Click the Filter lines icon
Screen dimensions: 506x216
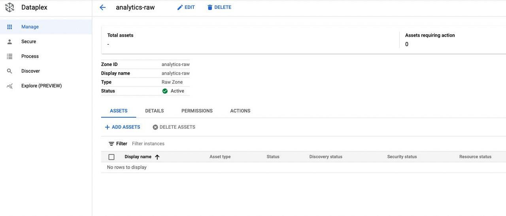111,144
